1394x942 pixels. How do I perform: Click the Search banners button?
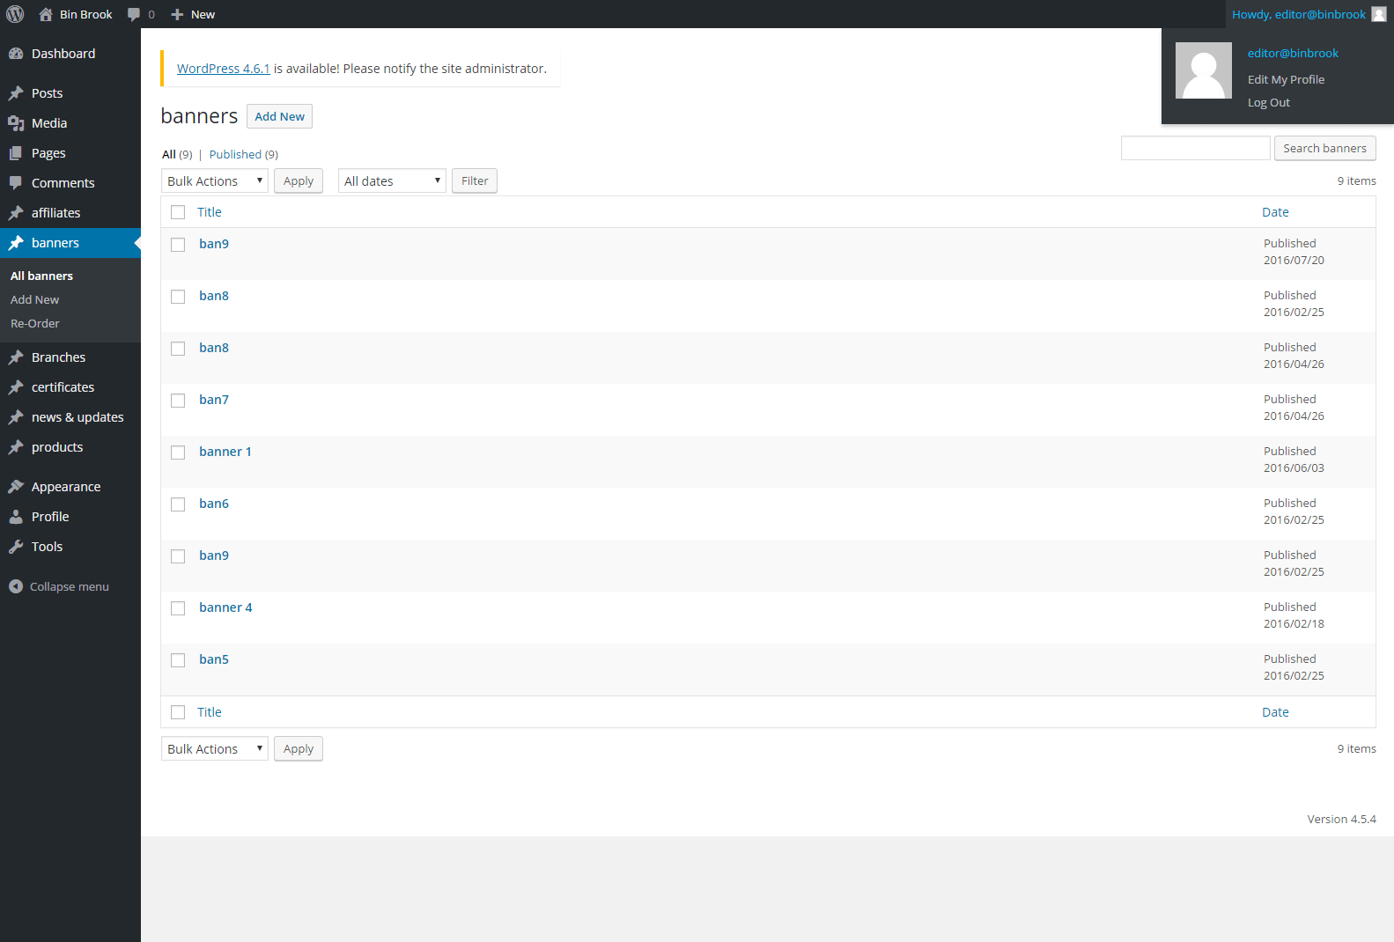click(1324, 149)
